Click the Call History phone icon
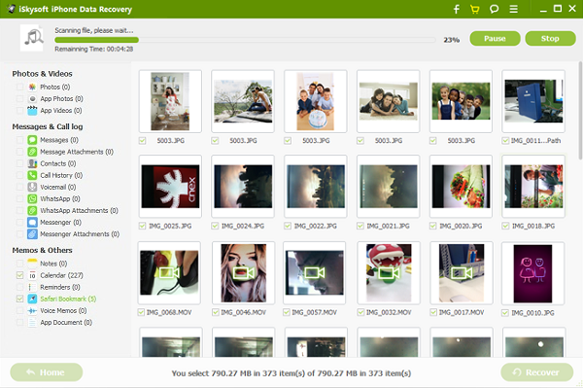This screenshot has width=583, height=388. coord(32,175)
